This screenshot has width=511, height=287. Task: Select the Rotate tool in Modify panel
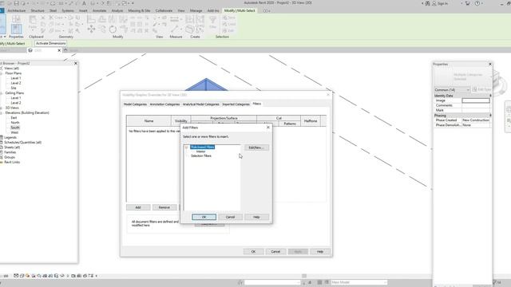click(x=113, y=29)
